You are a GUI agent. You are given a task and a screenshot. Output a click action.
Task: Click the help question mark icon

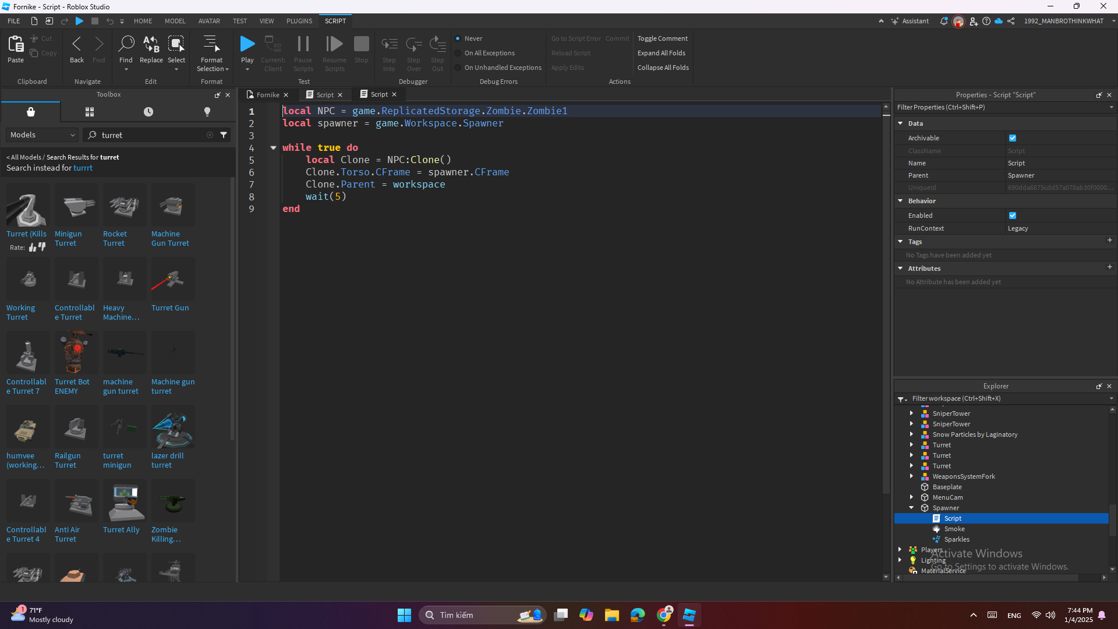(986, 21)
